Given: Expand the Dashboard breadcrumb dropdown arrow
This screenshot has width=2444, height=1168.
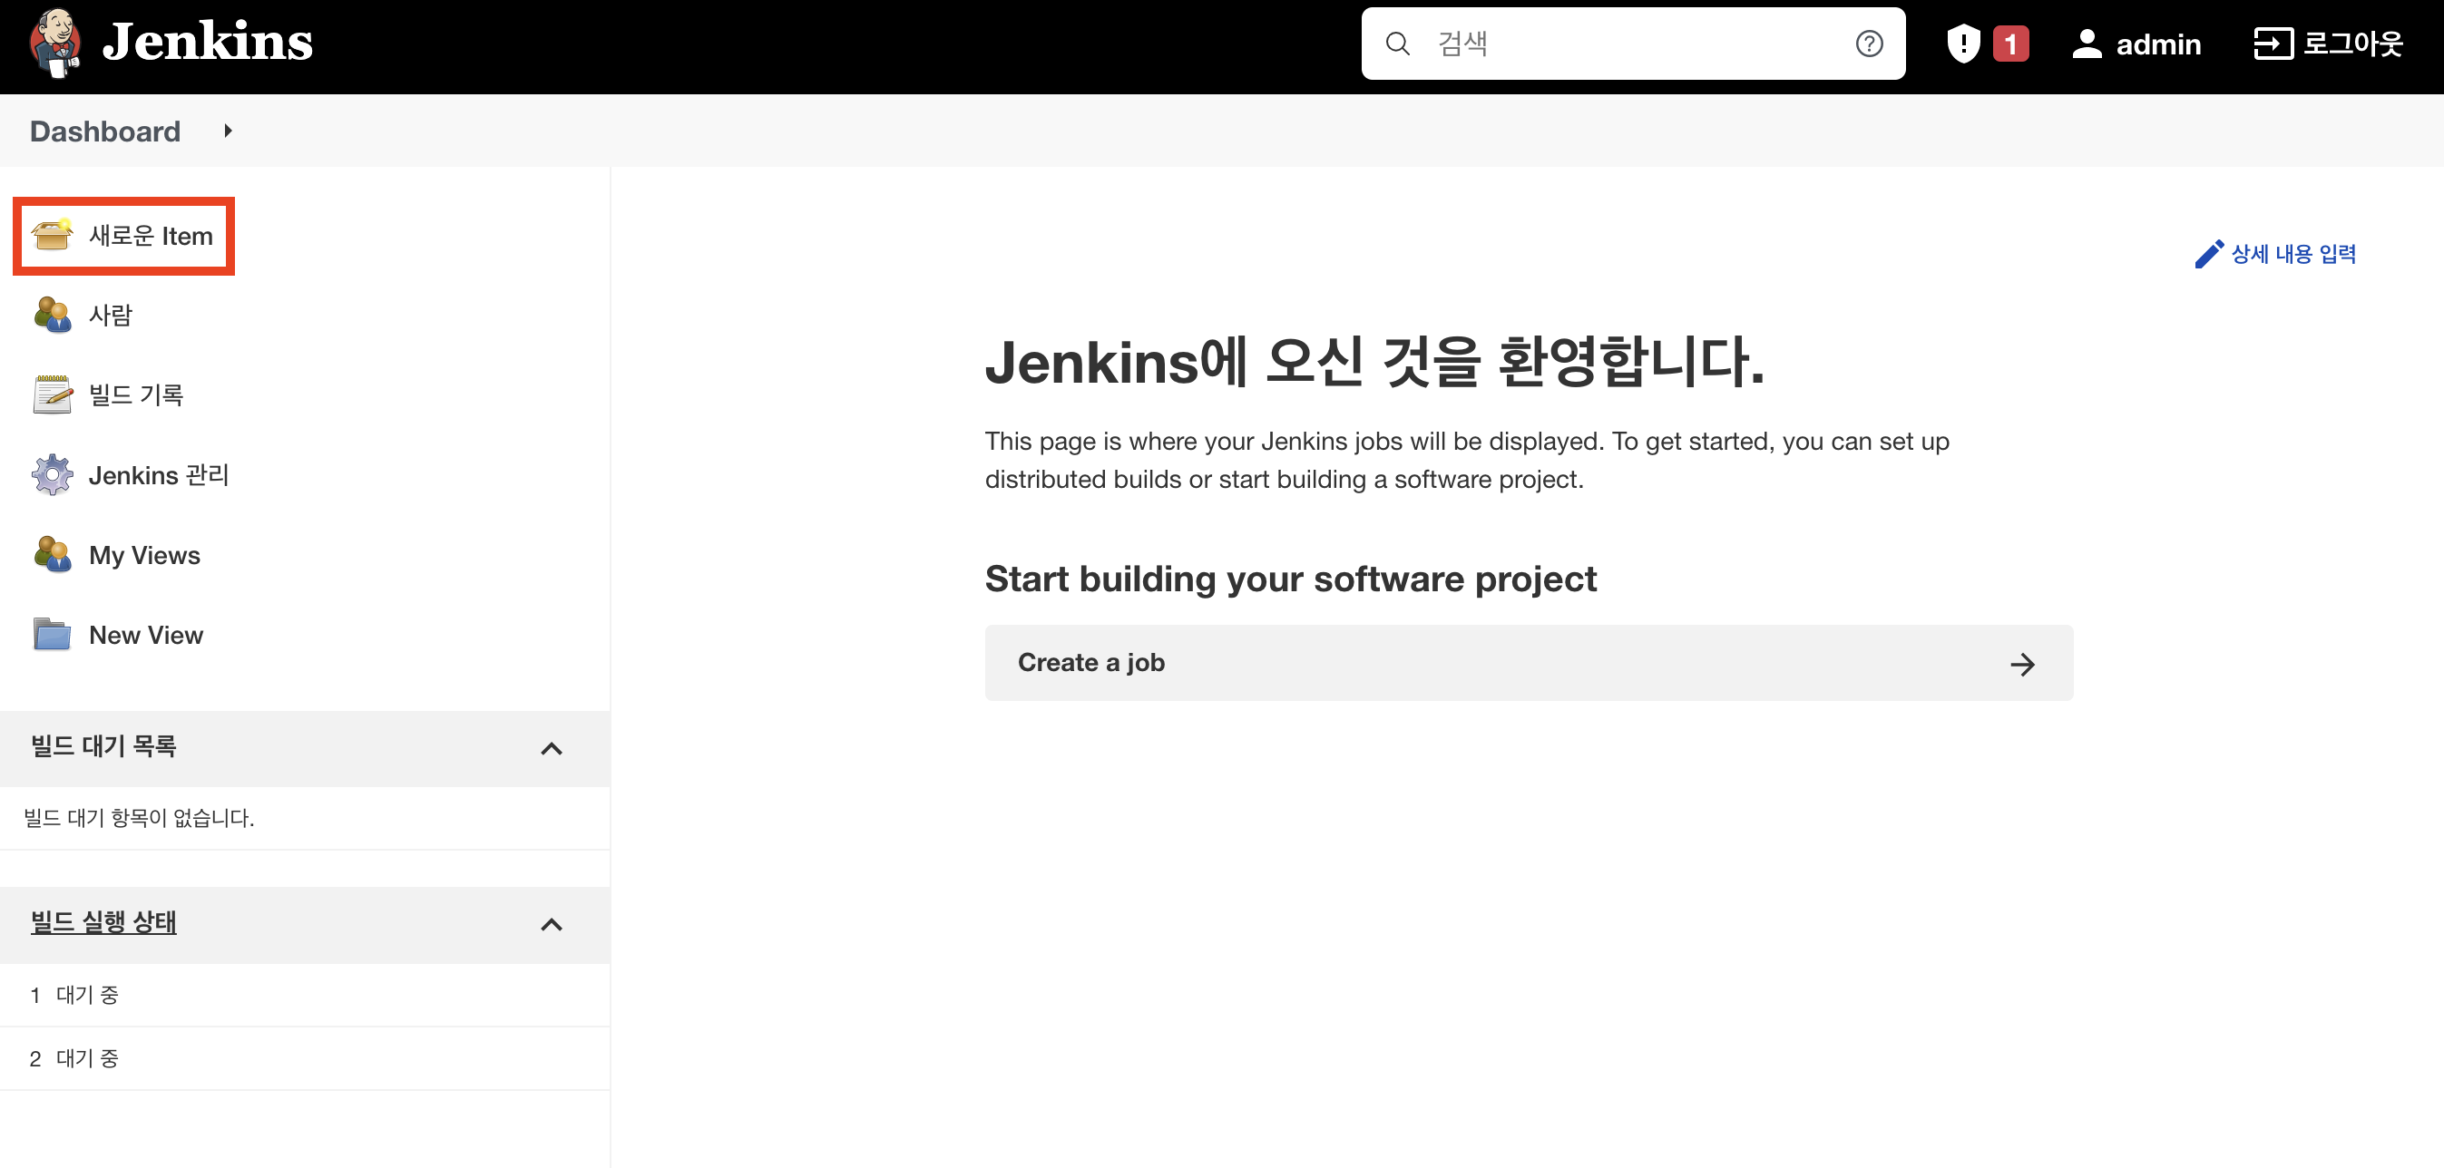Looking at the screenshot, I should coord(228,131).
